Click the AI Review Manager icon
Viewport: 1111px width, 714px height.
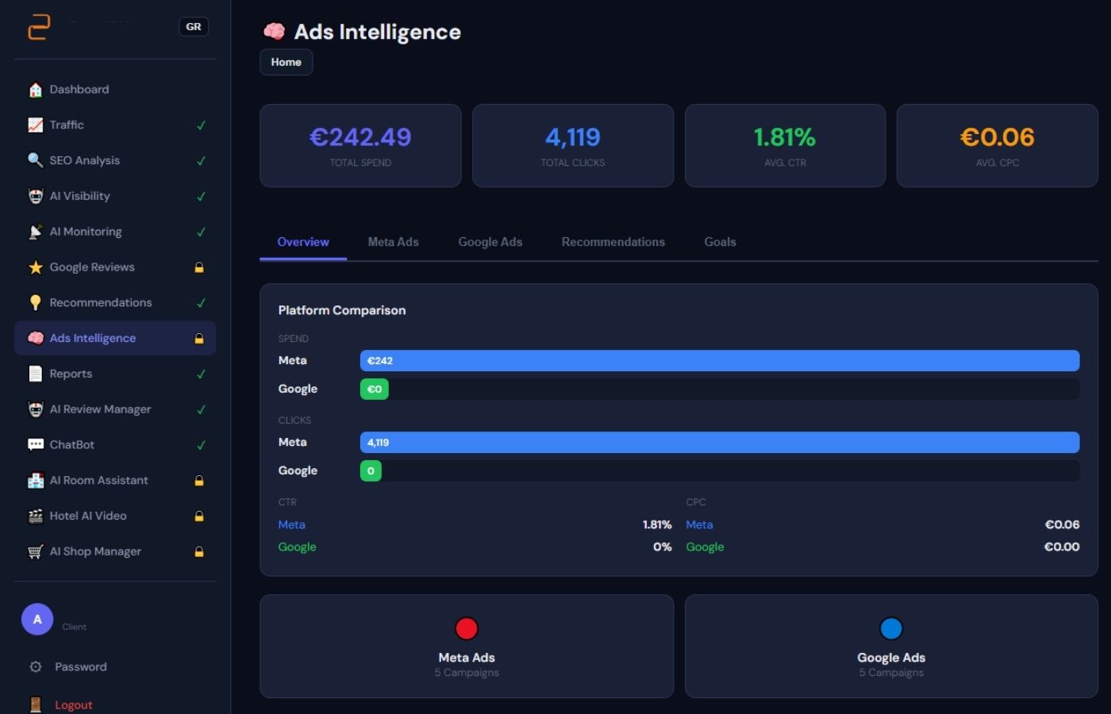click(36, 409)
